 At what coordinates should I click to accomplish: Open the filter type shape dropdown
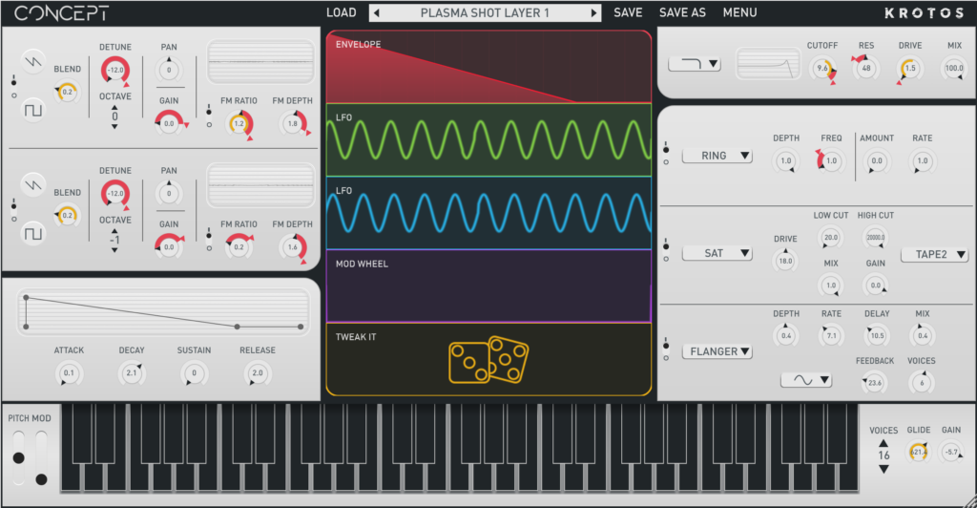pyautogui.click(x=694, y=64)
